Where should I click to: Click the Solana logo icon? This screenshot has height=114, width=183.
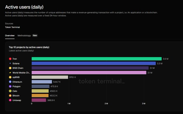(x=10, y=63)
